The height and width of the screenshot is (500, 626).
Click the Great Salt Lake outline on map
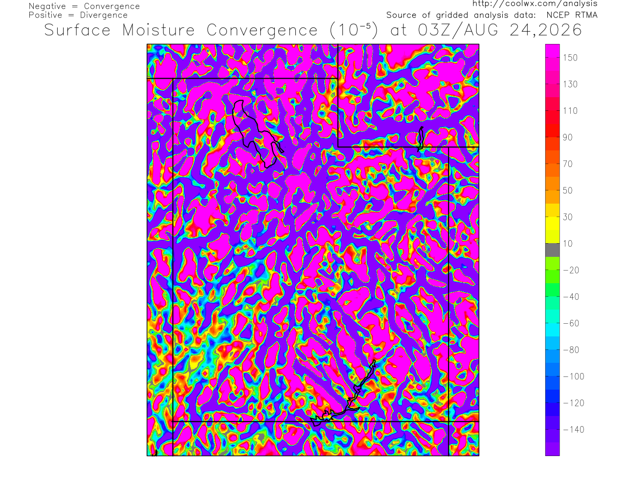[x=256, y=133]
